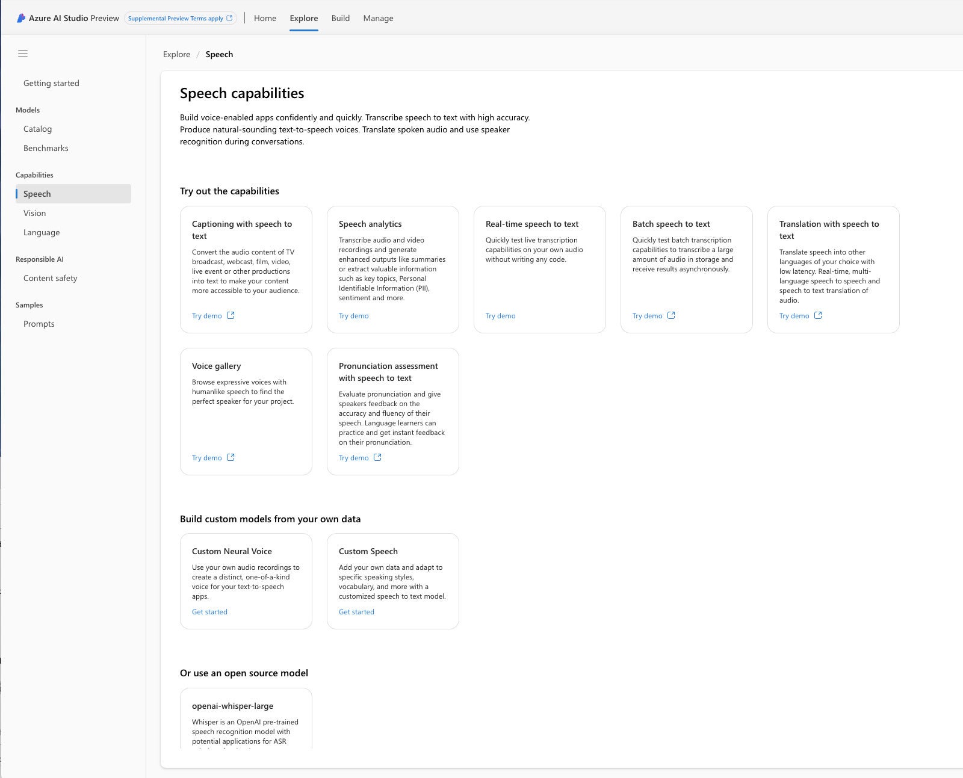Click Try demo in Captioning card
Viewport: 963px width, 778px height.
(x=206, y=316)
